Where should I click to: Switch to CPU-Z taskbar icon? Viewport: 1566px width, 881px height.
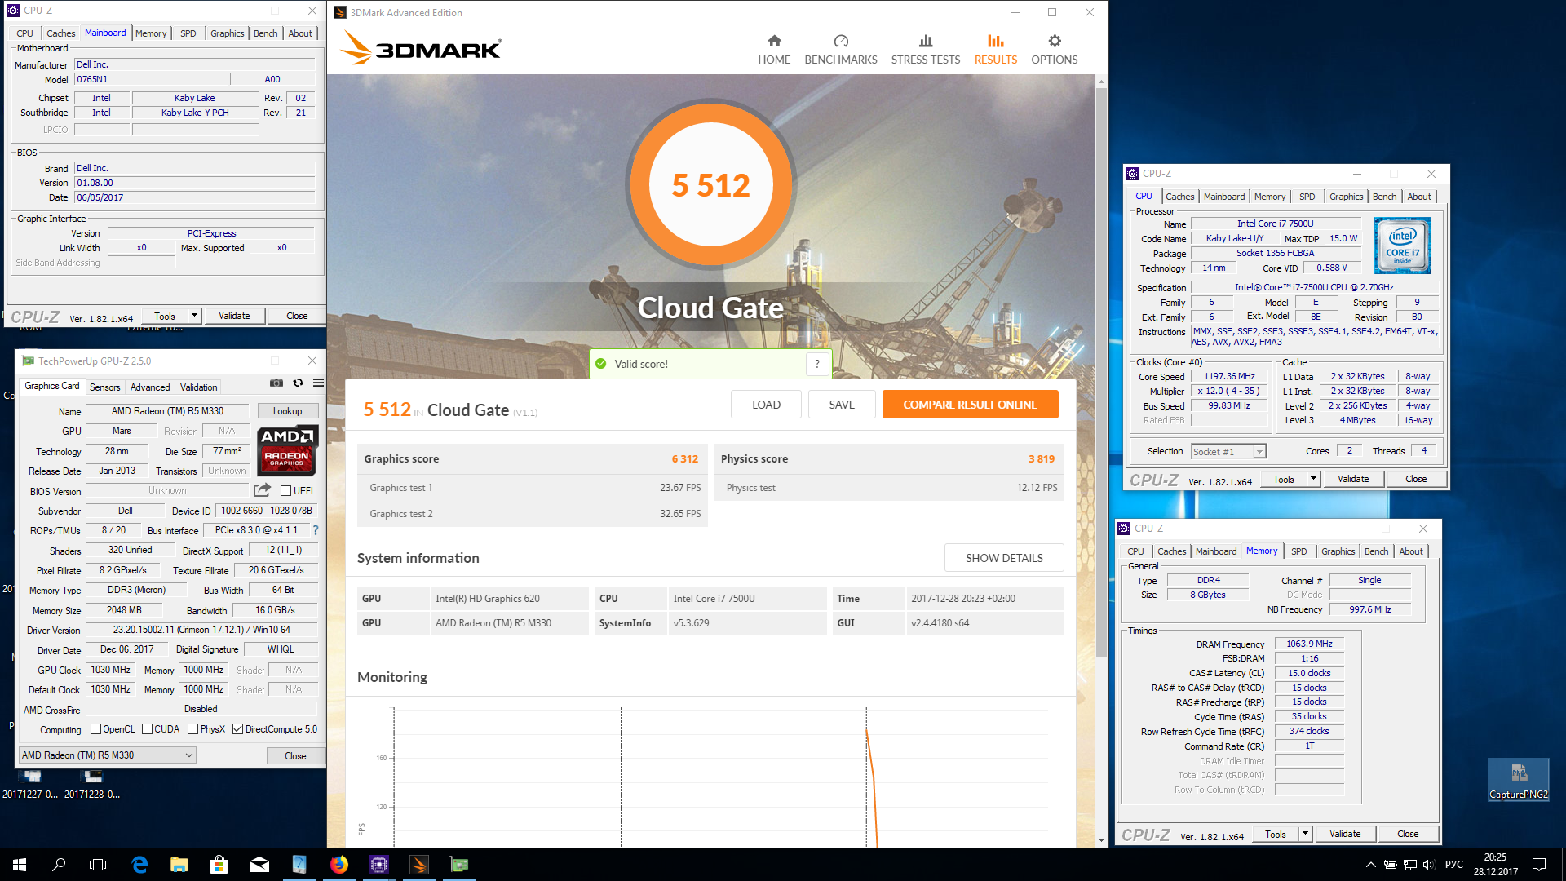(379, 865)
